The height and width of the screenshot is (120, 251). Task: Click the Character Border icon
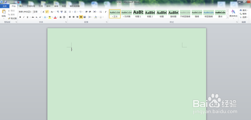(x=65, y=12)
